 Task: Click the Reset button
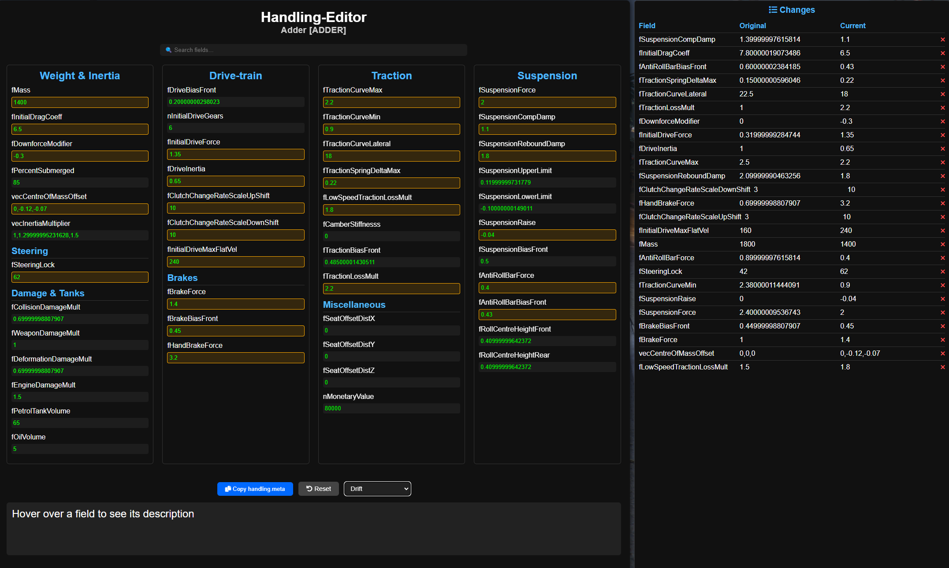[318, 489]
